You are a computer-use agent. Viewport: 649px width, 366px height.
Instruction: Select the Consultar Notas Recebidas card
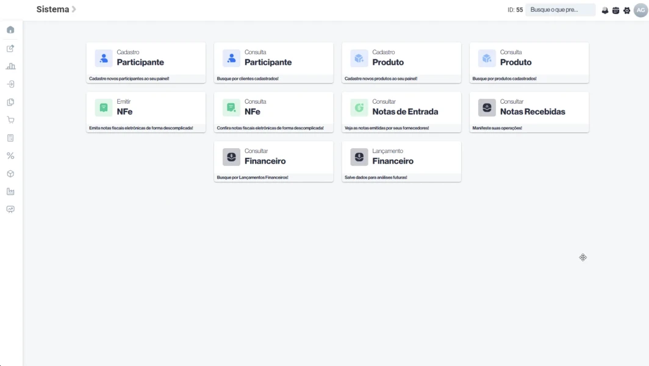click(x=529, y=112)
